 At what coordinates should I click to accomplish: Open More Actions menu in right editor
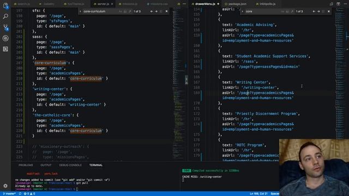[345, 4]
